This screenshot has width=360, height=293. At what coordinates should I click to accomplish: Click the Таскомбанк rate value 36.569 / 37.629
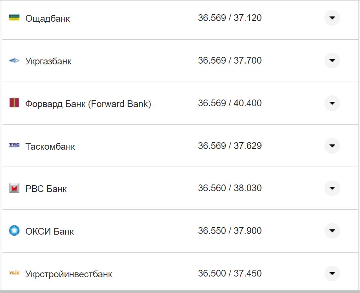(x=230, y=146)
